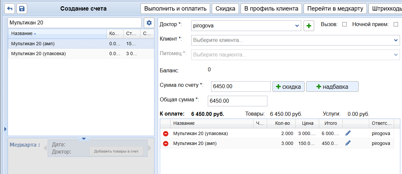Toggle the Ночной прием checkbox

coord(395,24)
